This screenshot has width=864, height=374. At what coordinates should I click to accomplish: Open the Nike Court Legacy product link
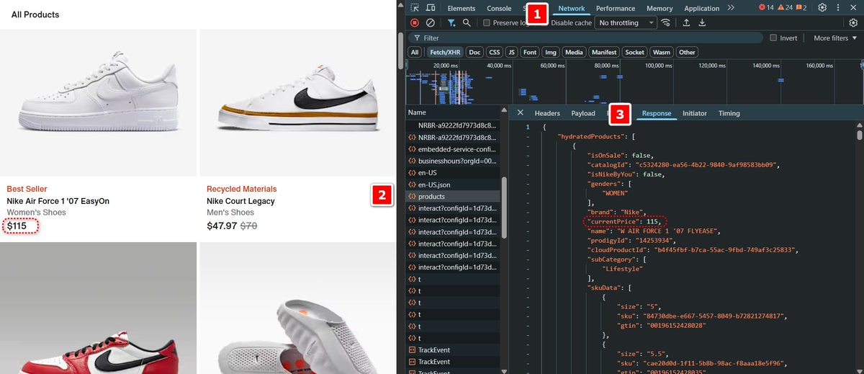click(240, 201)
